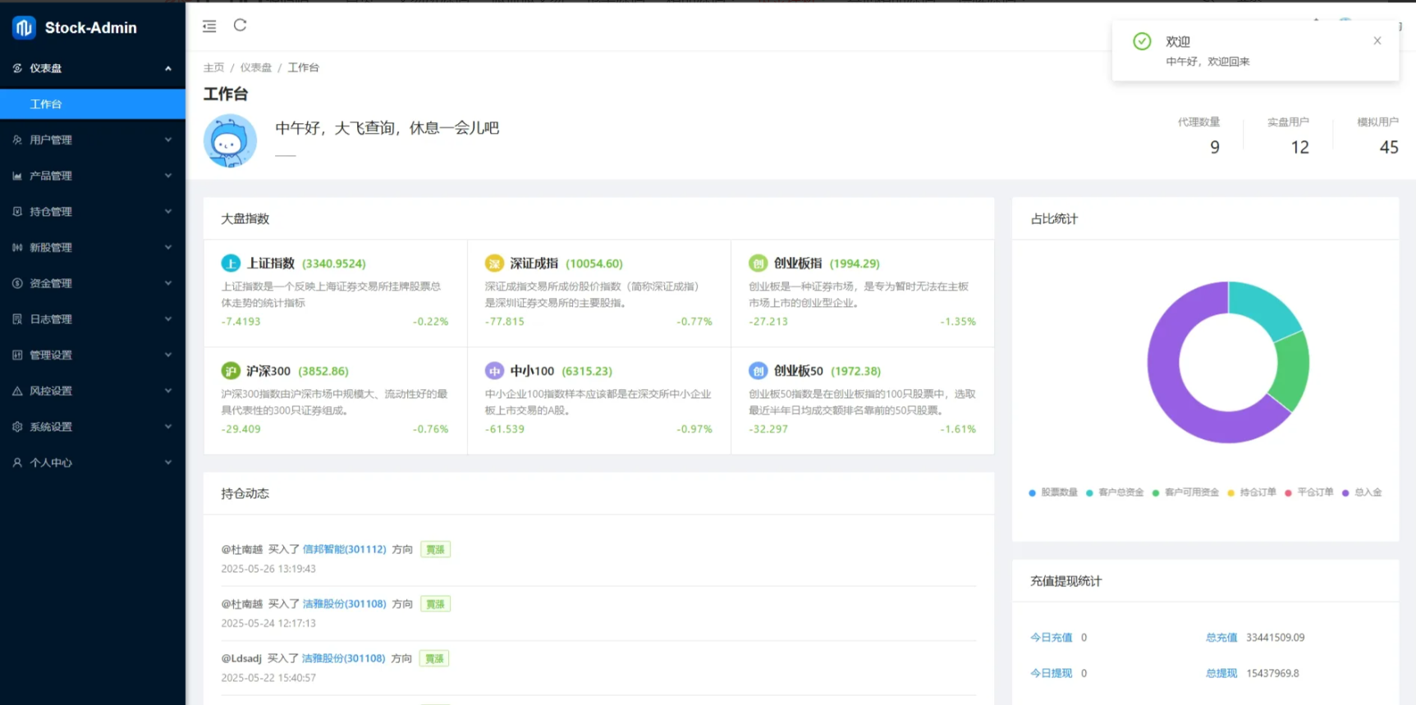Expand the 风控设置 menu chevron
The height and width of the screenshot is (705, 1416).
point(168,391)
